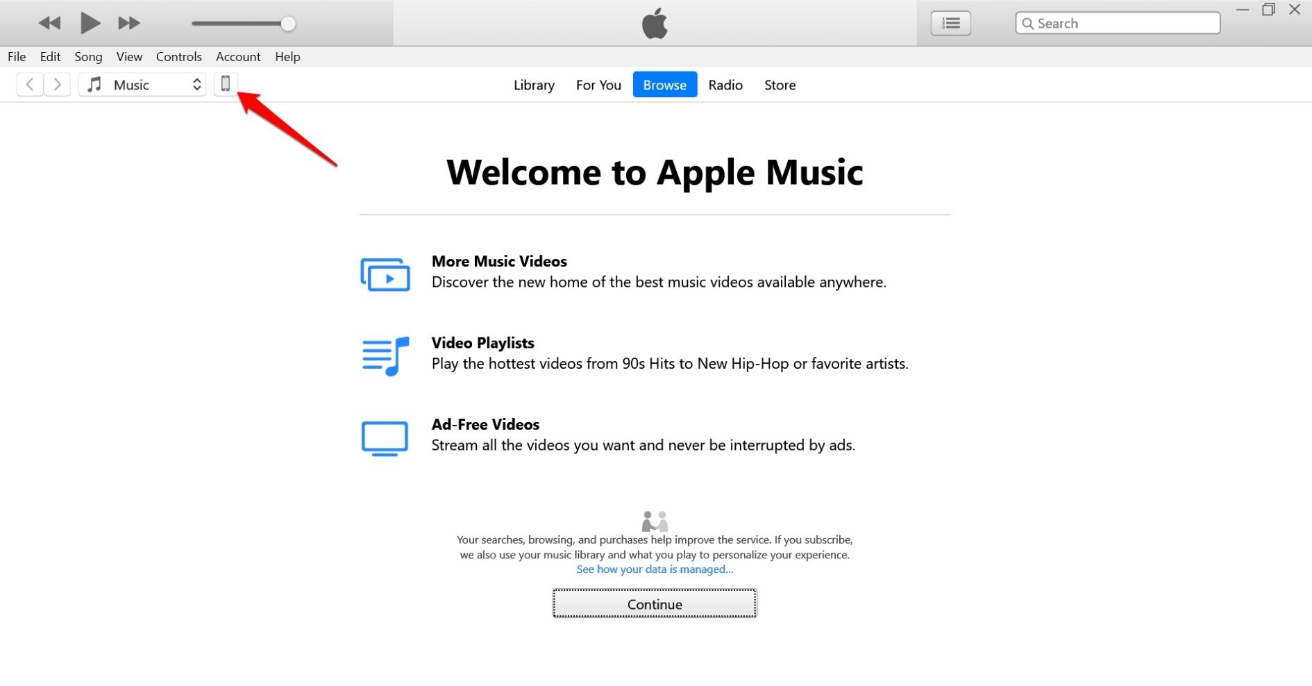
Task: Click the rewind previous track button
Action: point(49,24)
